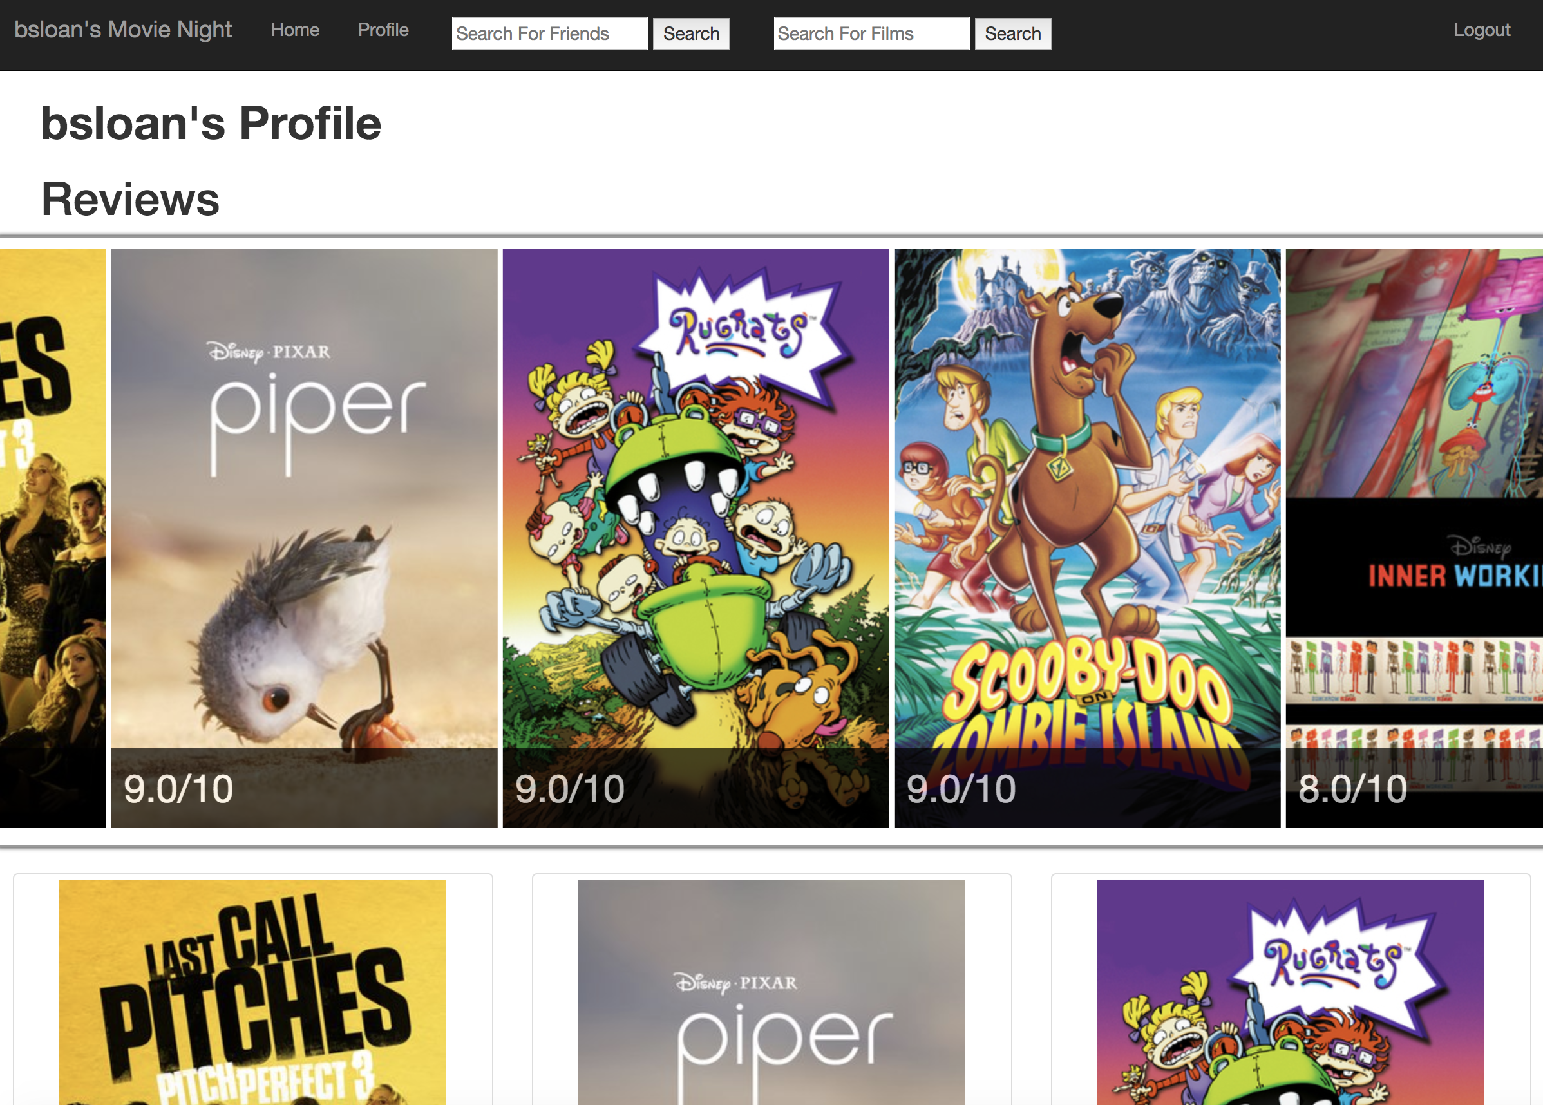Viewport: 1543px width, 1105px height.
Task: Open the Piper poster in the carousel
Action: [x=304, y=538]
